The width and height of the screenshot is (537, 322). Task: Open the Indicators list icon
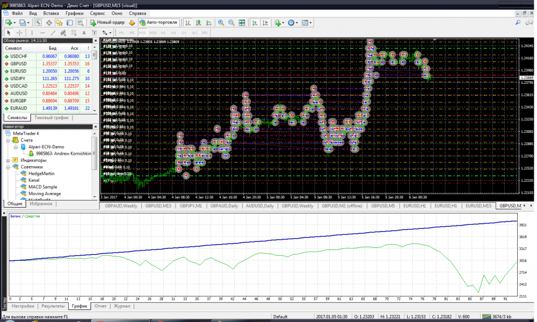278,23
